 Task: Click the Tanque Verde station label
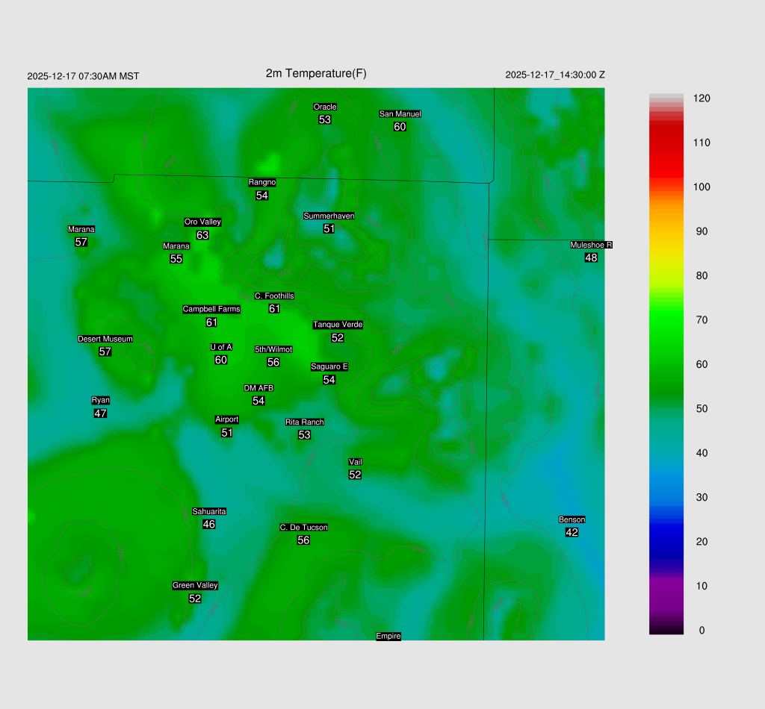pos(338,325)
